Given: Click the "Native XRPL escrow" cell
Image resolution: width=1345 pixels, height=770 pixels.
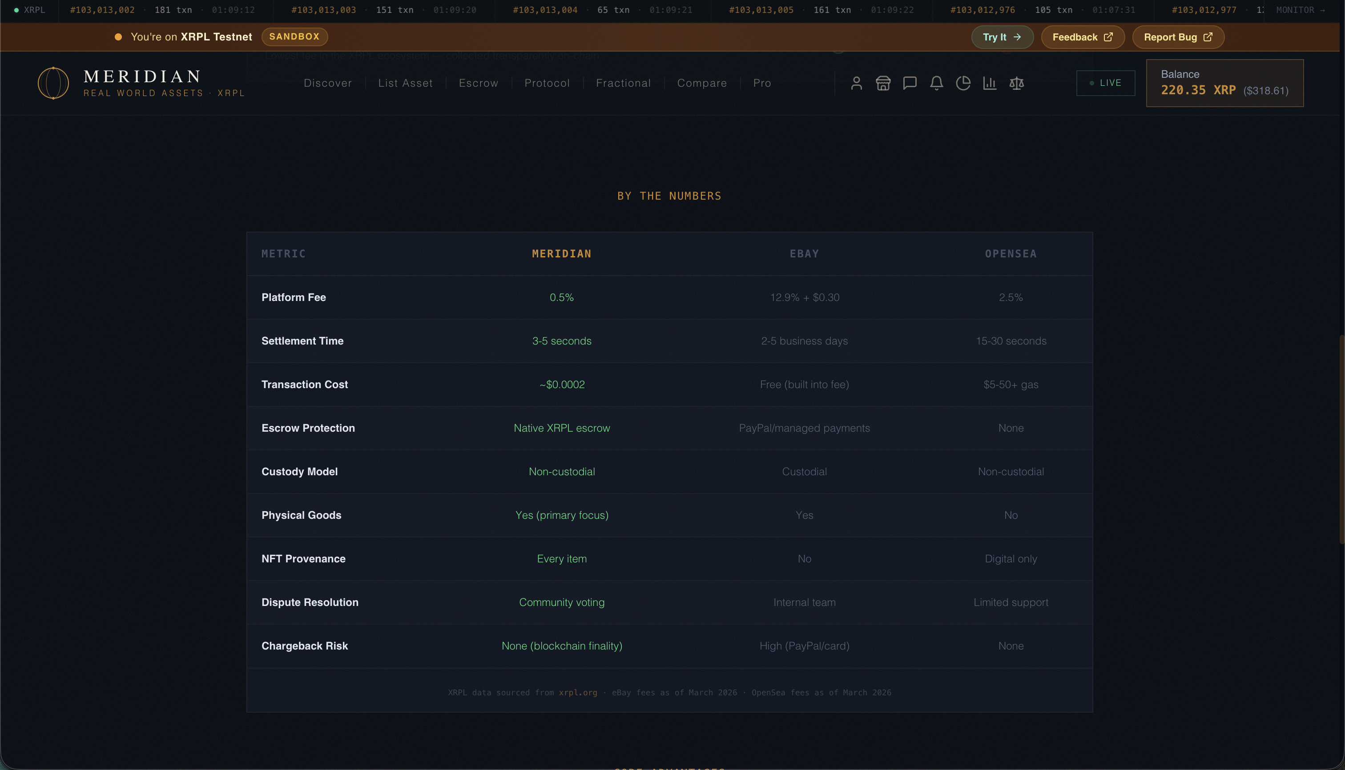Looking at the screenshot, I should click(x=561, y=429).
